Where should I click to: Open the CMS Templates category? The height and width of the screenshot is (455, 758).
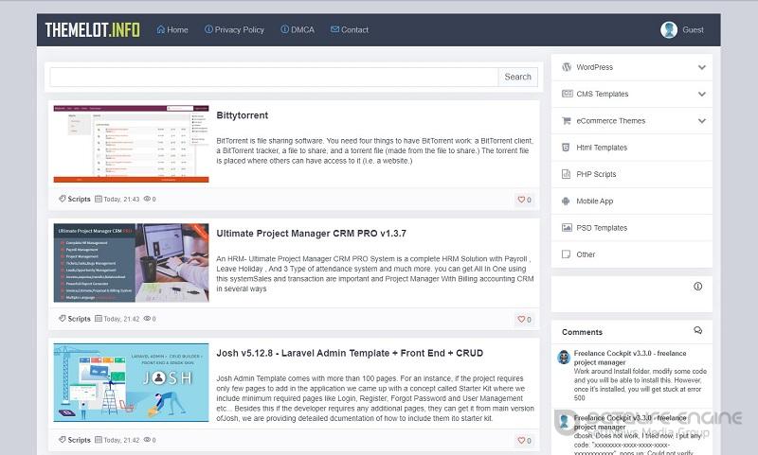click(x=603, y=94)
